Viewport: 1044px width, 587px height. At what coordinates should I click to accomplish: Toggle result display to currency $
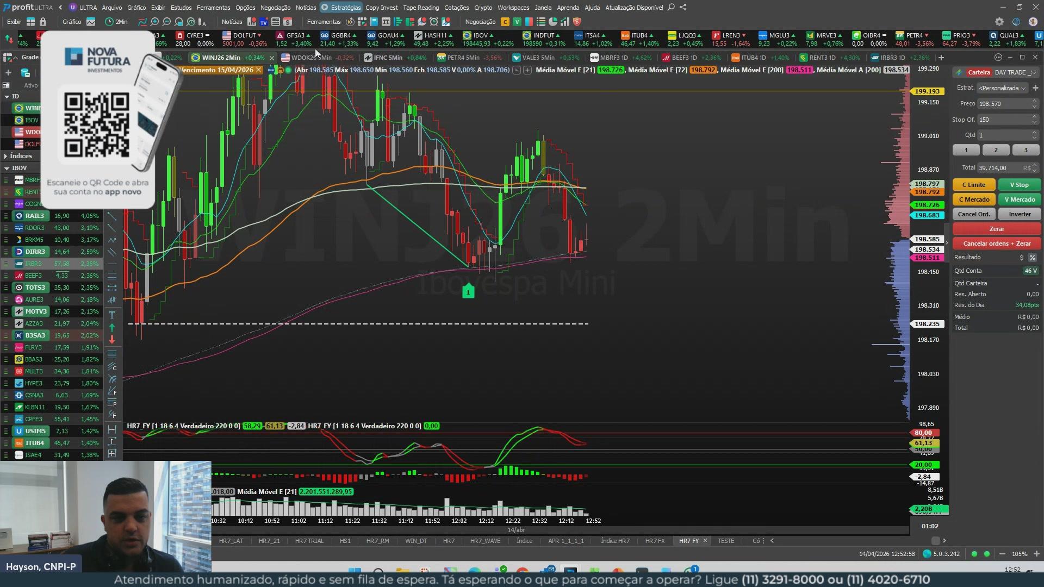[1022, 258]
